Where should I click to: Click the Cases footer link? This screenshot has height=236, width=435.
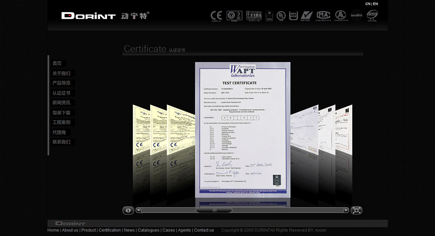coord(169,230)
